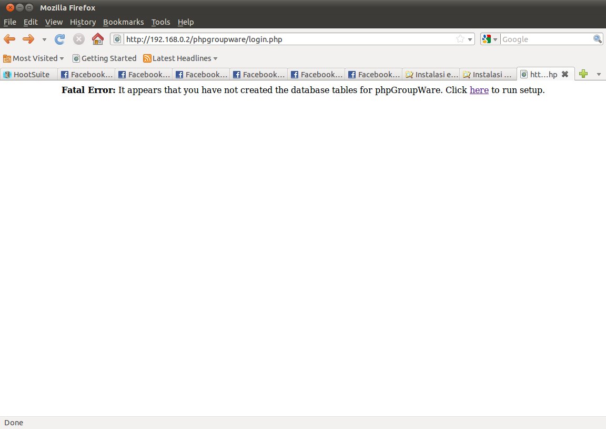This screenshot has height=429, width=606.
Task: Minimize the Firefox window
Action: (x=19, y=8)
